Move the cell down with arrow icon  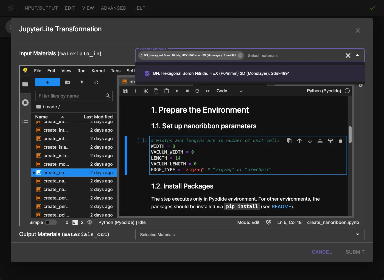[310, 141]
